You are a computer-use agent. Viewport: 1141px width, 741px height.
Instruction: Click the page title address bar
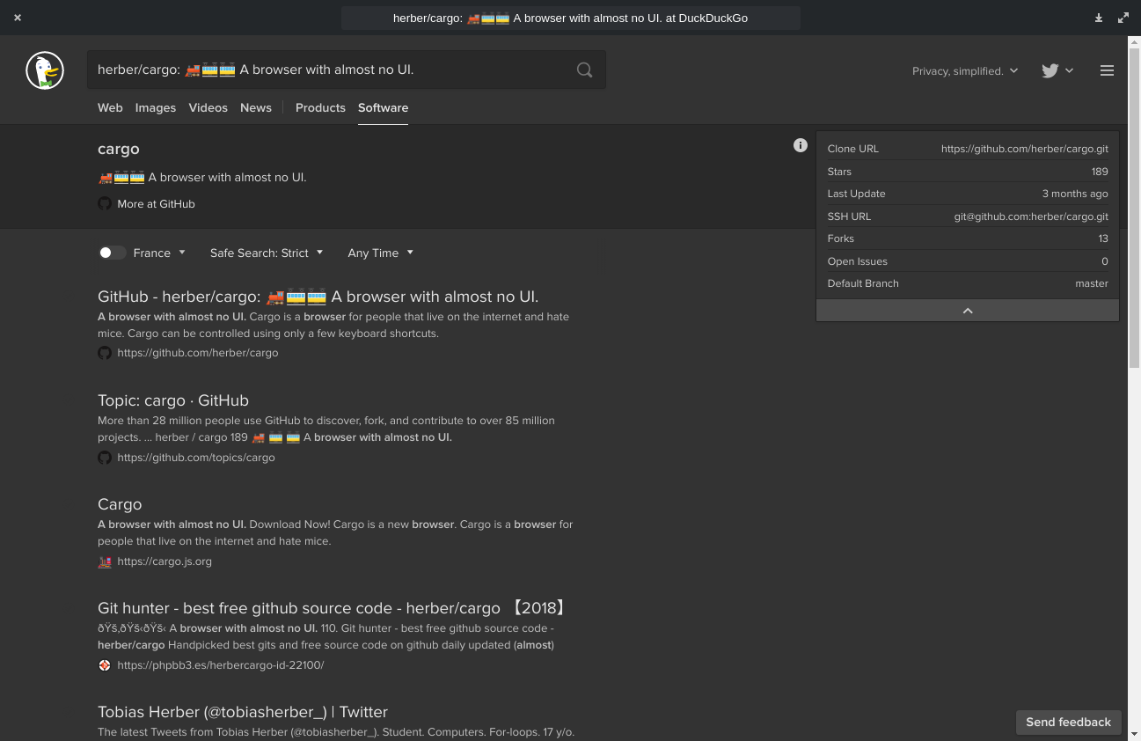pyautogui.click(x=570, y=18)
